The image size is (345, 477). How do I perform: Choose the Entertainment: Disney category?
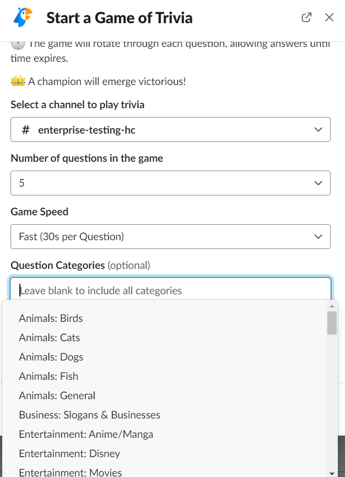tap(70, 453)
